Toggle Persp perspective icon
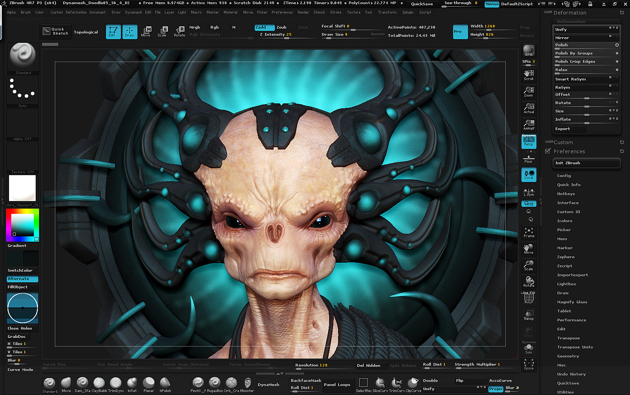 (529, 141)
